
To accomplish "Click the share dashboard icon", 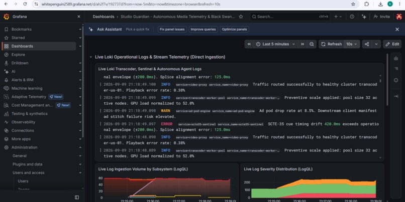I will tap(367, 44).
